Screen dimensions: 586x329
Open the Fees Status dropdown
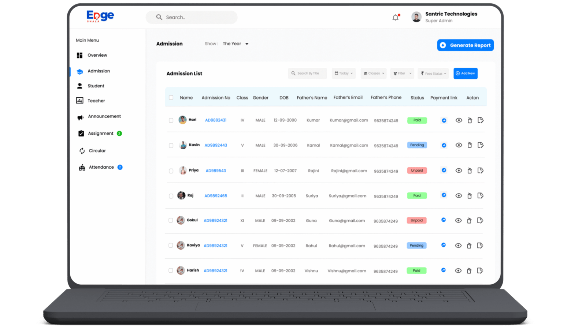tap(433, 74)
